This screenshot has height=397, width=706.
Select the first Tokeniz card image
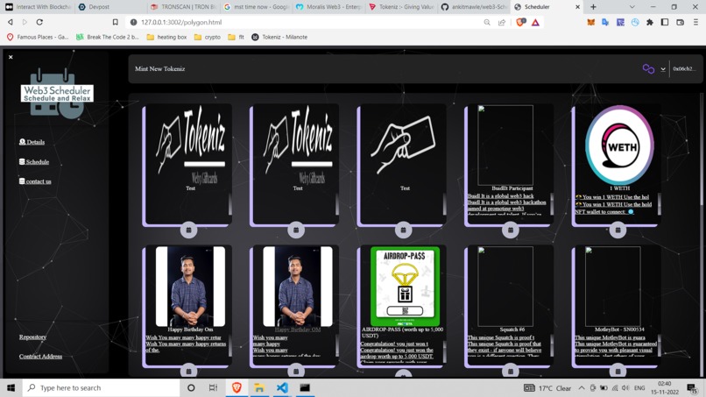click(x=190, y=145)
